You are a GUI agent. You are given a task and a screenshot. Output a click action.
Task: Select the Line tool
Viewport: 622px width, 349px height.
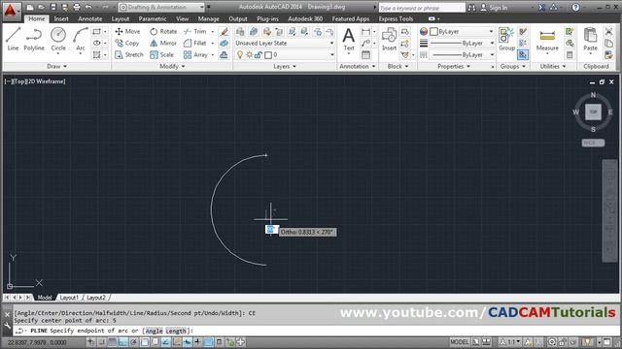[x=13, y=39]
